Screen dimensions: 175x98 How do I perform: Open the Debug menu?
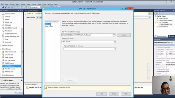pos(23,4)
